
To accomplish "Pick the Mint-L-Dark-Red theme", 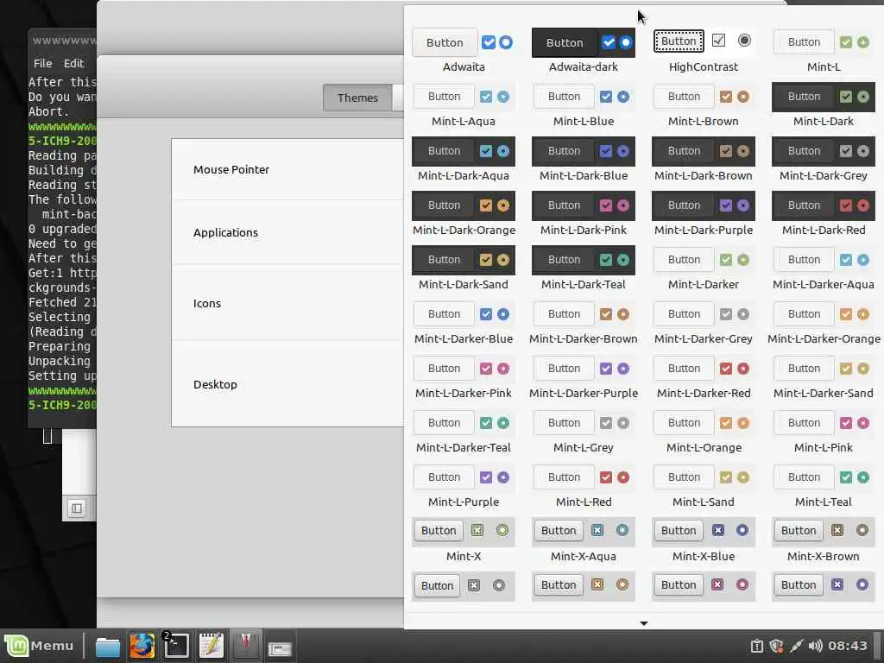I will 824,214.
